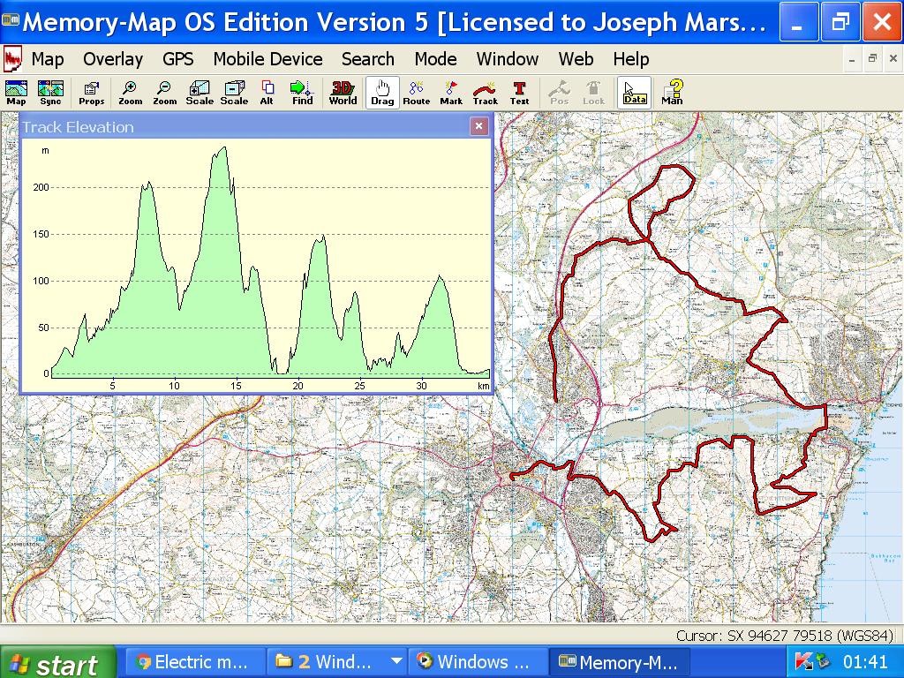
Task: Open the Overlay menu
Action: (x=112, y=59)
